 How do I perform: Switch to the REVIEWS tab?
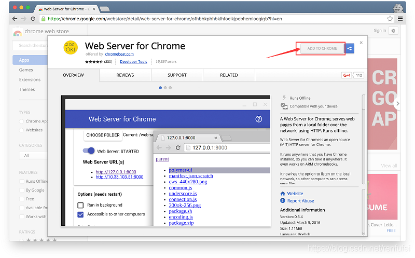125,75
